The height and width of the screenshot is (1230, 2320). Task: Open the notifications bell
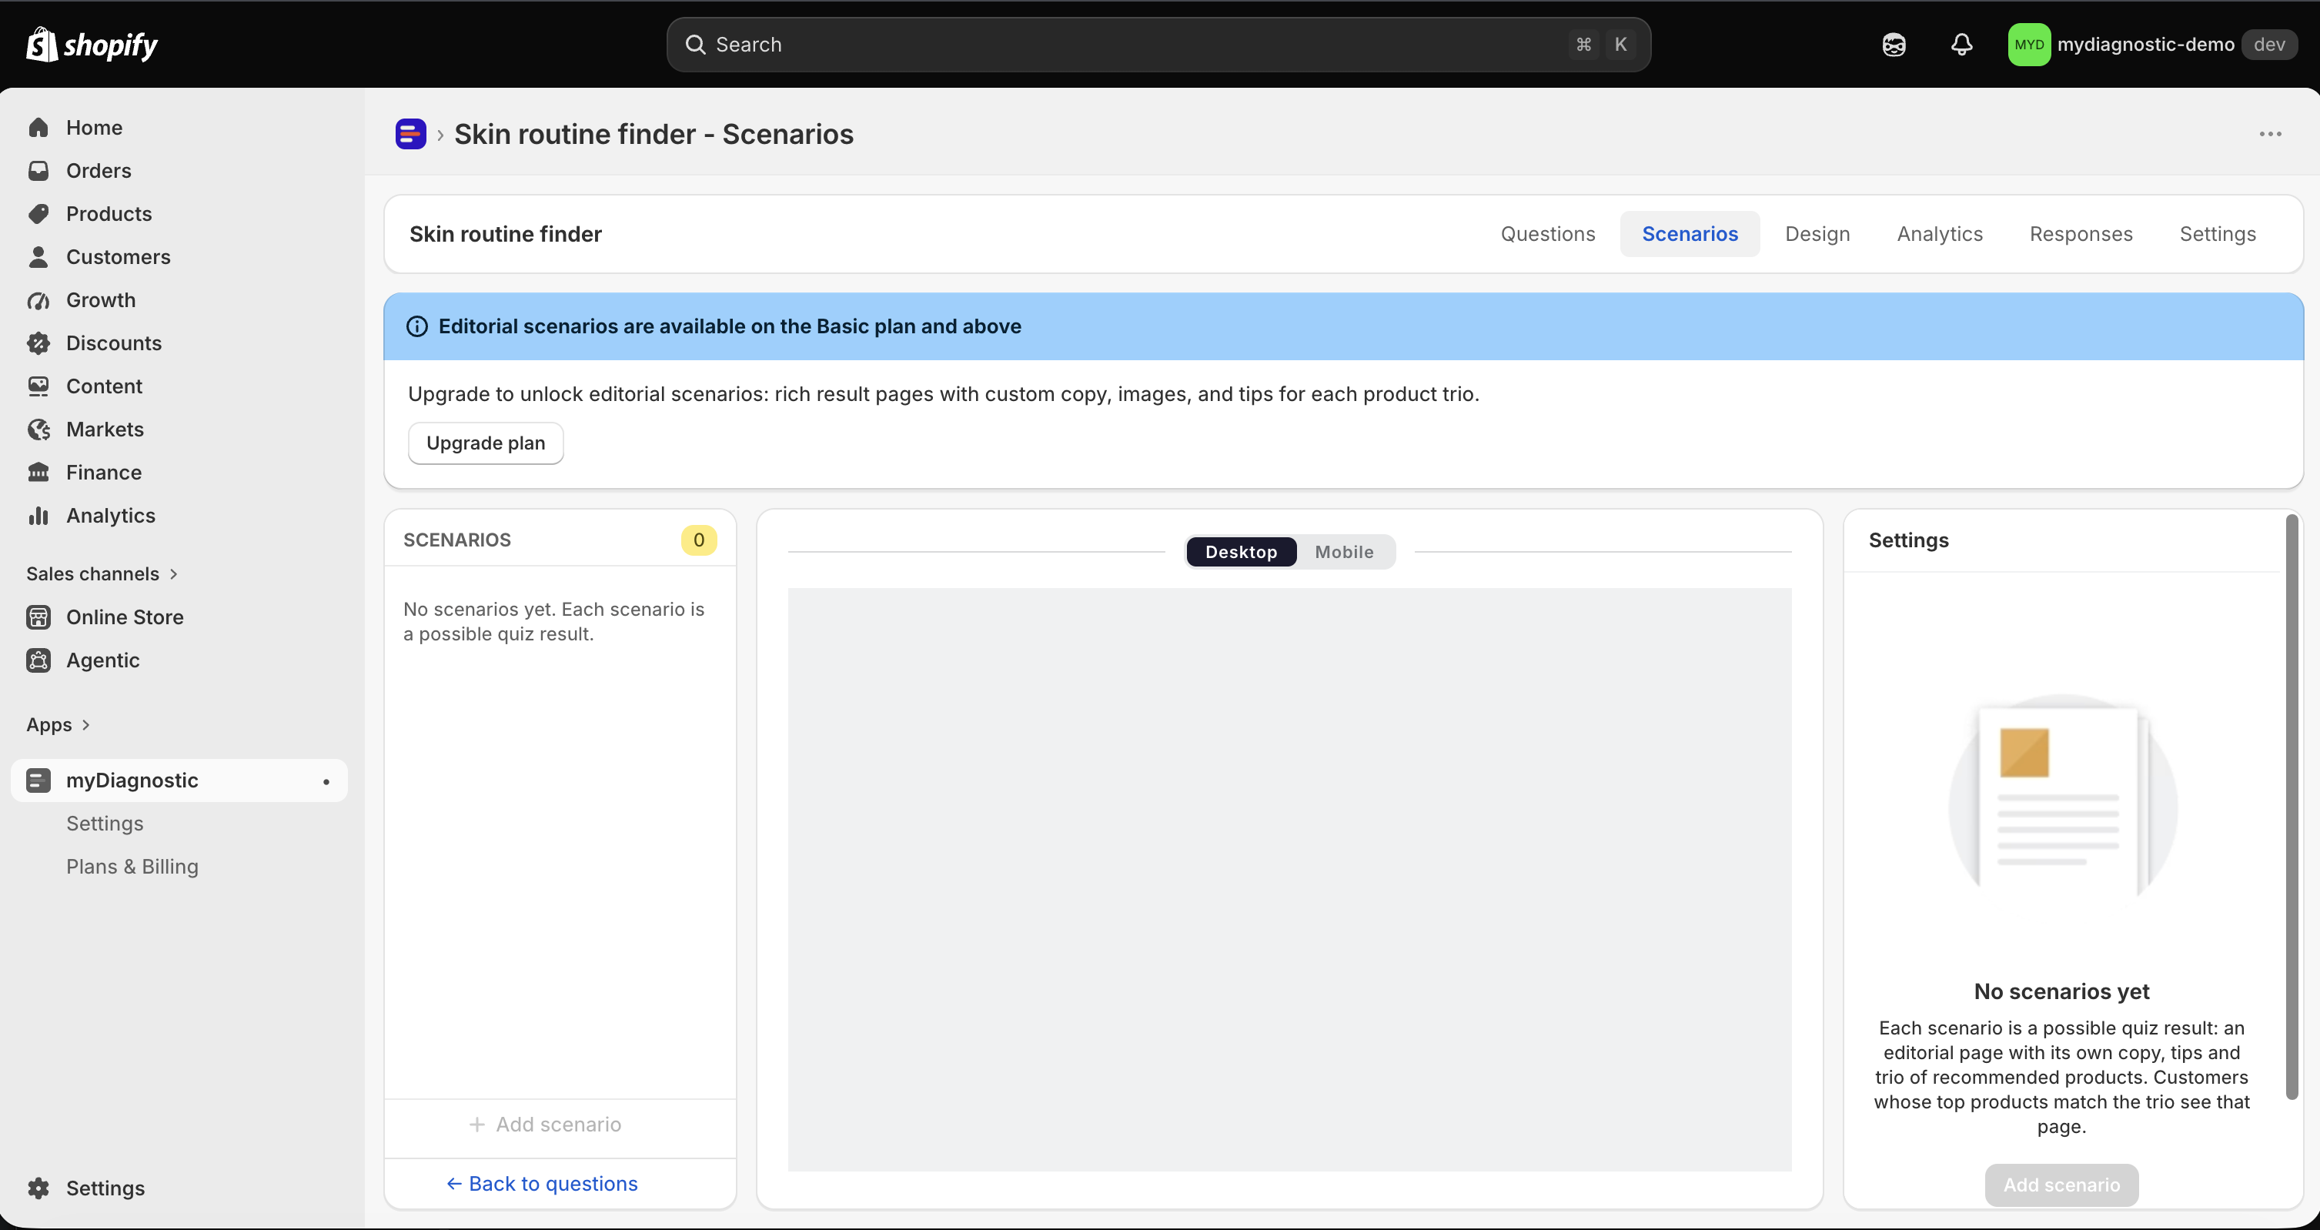1961,45
